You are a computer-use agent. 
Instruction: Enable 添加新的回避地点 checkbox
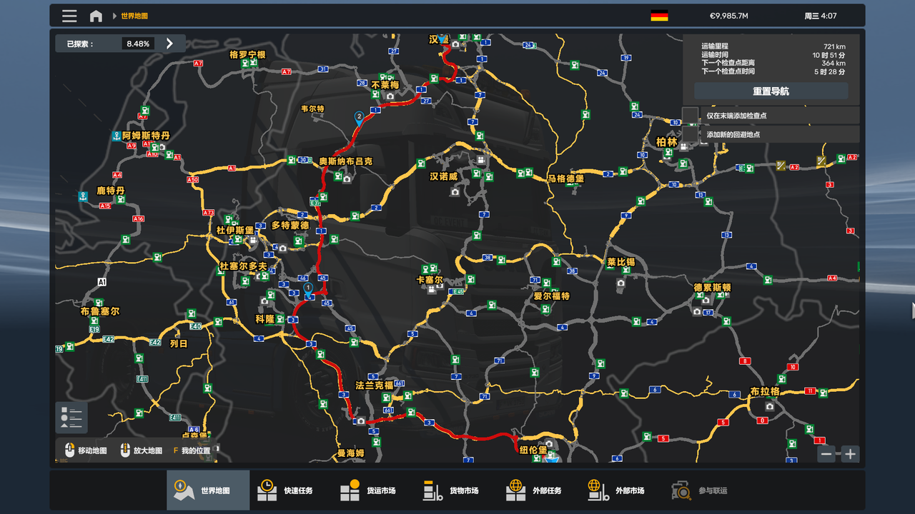(690, 134)
